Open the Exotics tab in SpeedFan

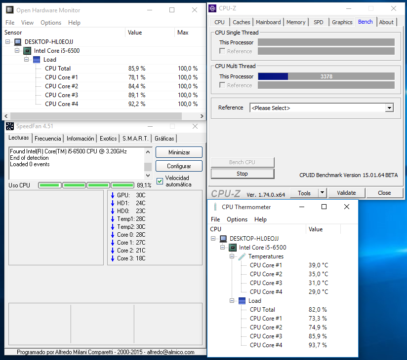108,139
